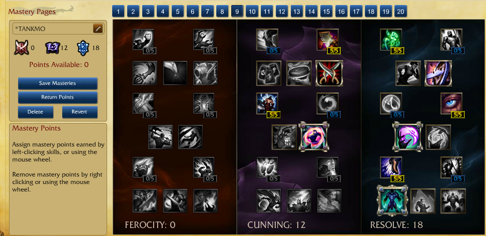Click the Bandit coin hand mastery icon
This screenshot has width=486, height=236.
pyautogui.click(x=284, y=137)
